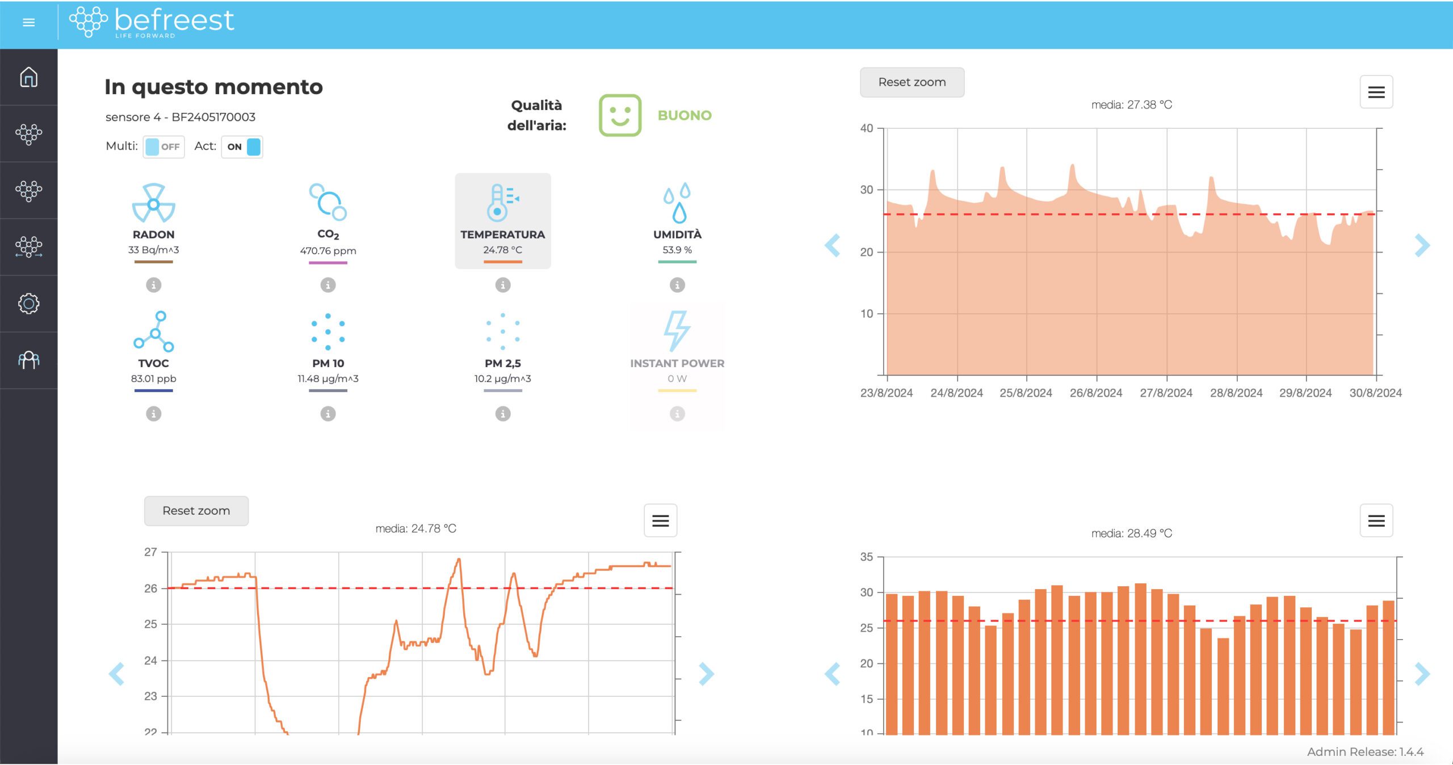Select the Radon measurement tile
The height and width of the screenshot is (765, 1453).
154,221
